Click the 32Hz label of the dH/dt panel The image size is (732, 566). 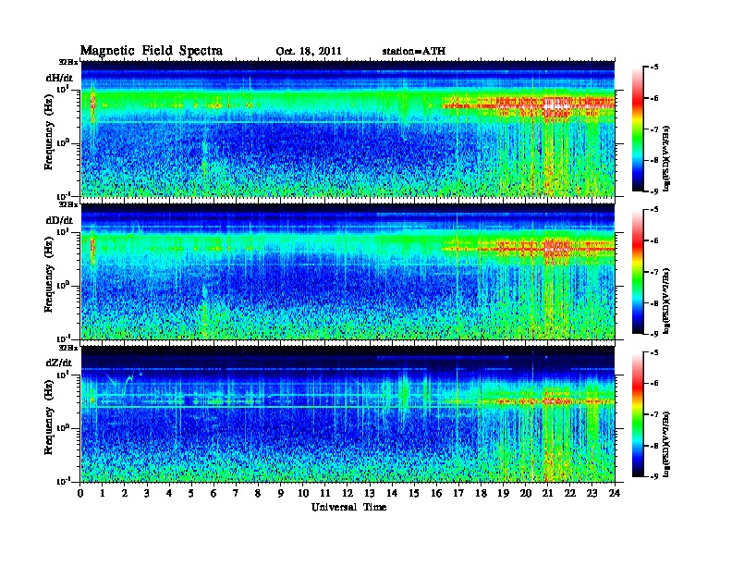click(x=68, y=62)
